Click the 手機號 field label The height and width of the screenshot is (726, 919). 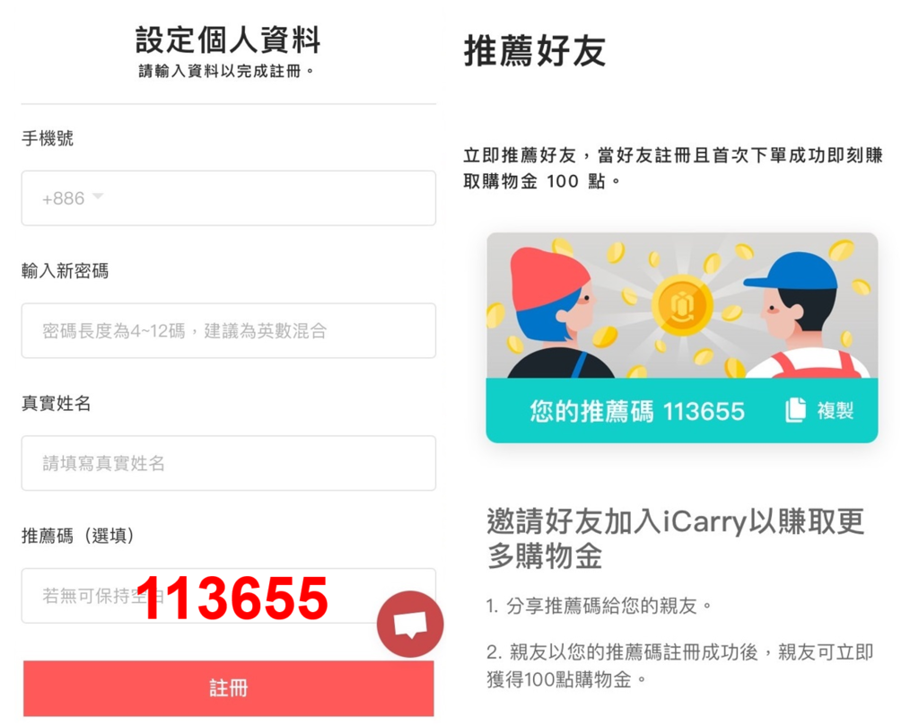(48, 138)
